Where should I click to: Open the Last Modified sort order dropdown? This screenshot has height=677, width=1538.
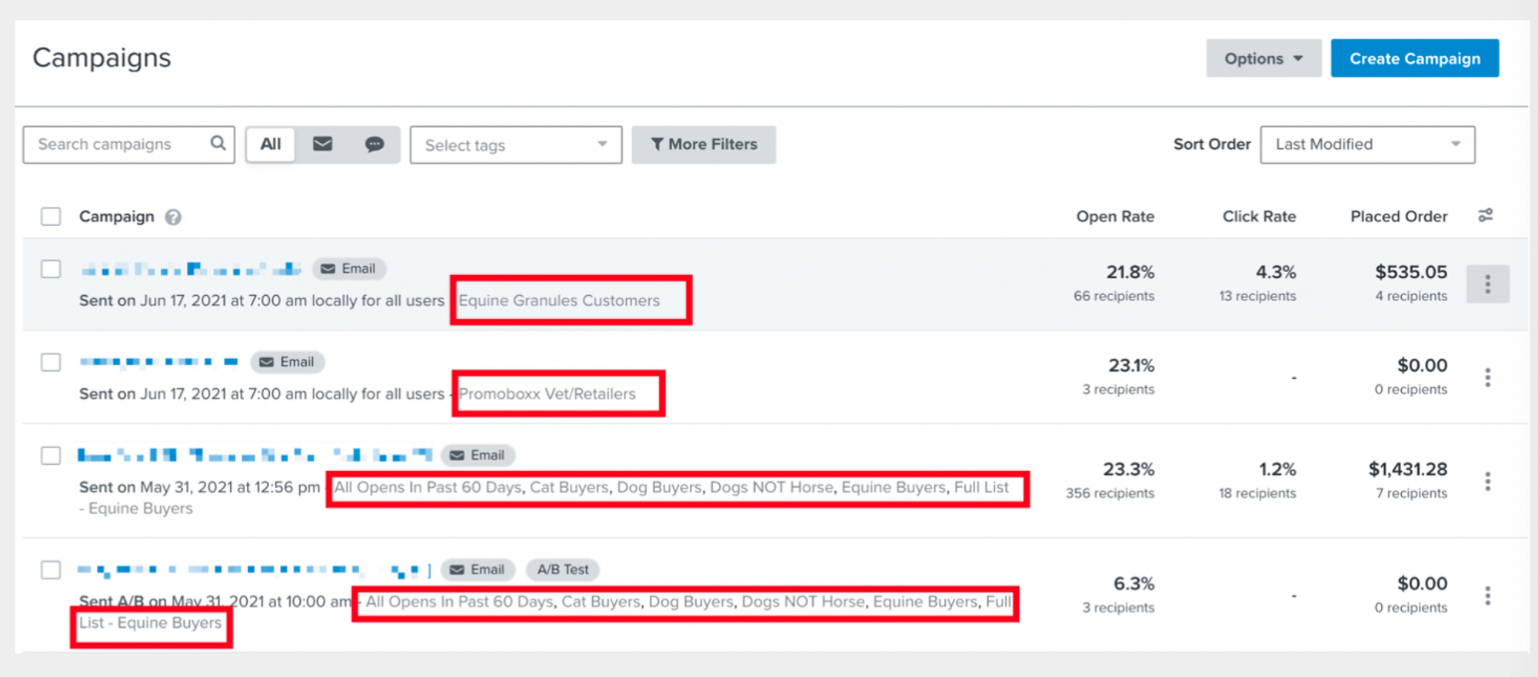point(1367,144)
